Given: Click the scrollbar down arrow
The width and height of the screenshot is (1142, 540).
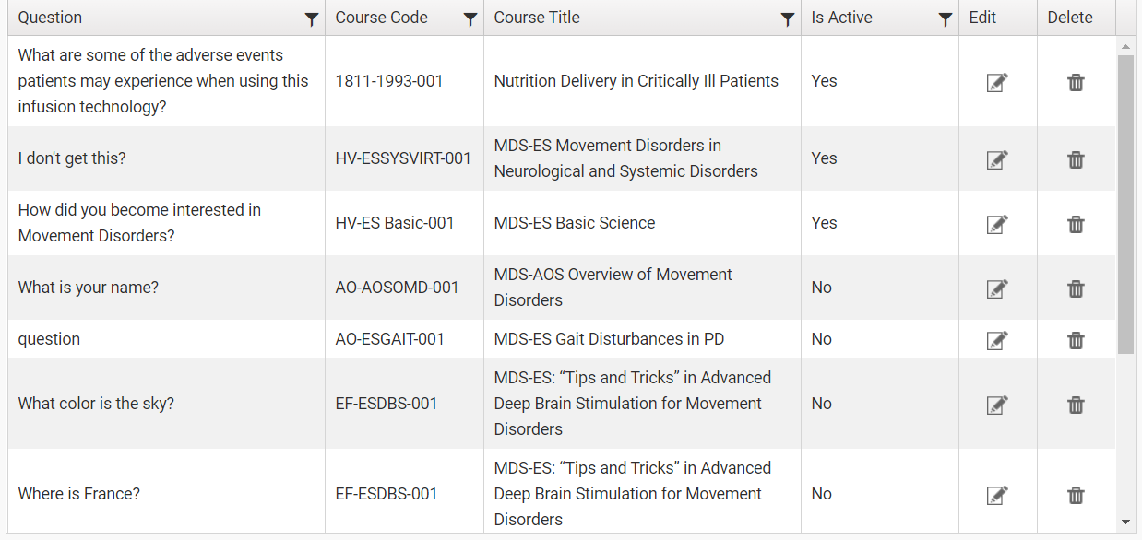Looking at the screenshot, I should tap(1125, 522).
